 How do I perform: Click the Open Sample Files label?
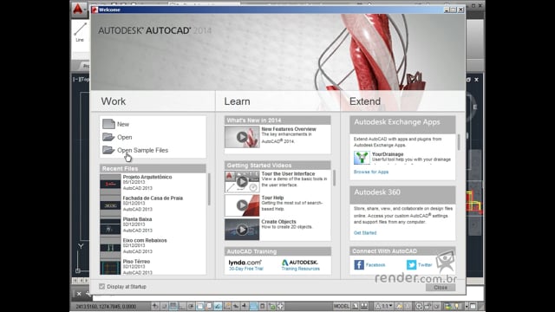point(142,150)
